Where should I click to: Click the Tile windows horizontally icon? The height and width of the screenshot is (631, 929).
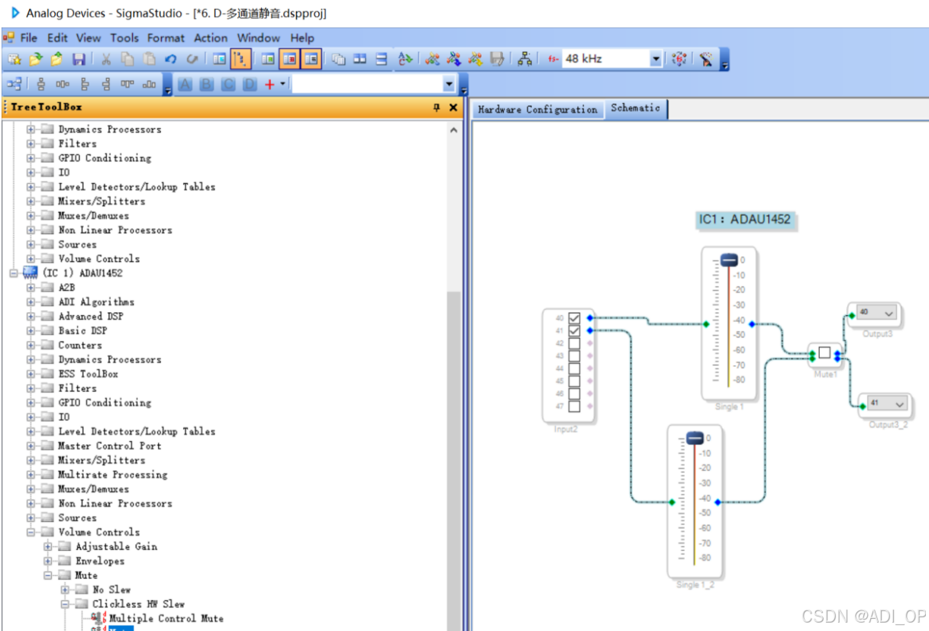pos(360,59)
